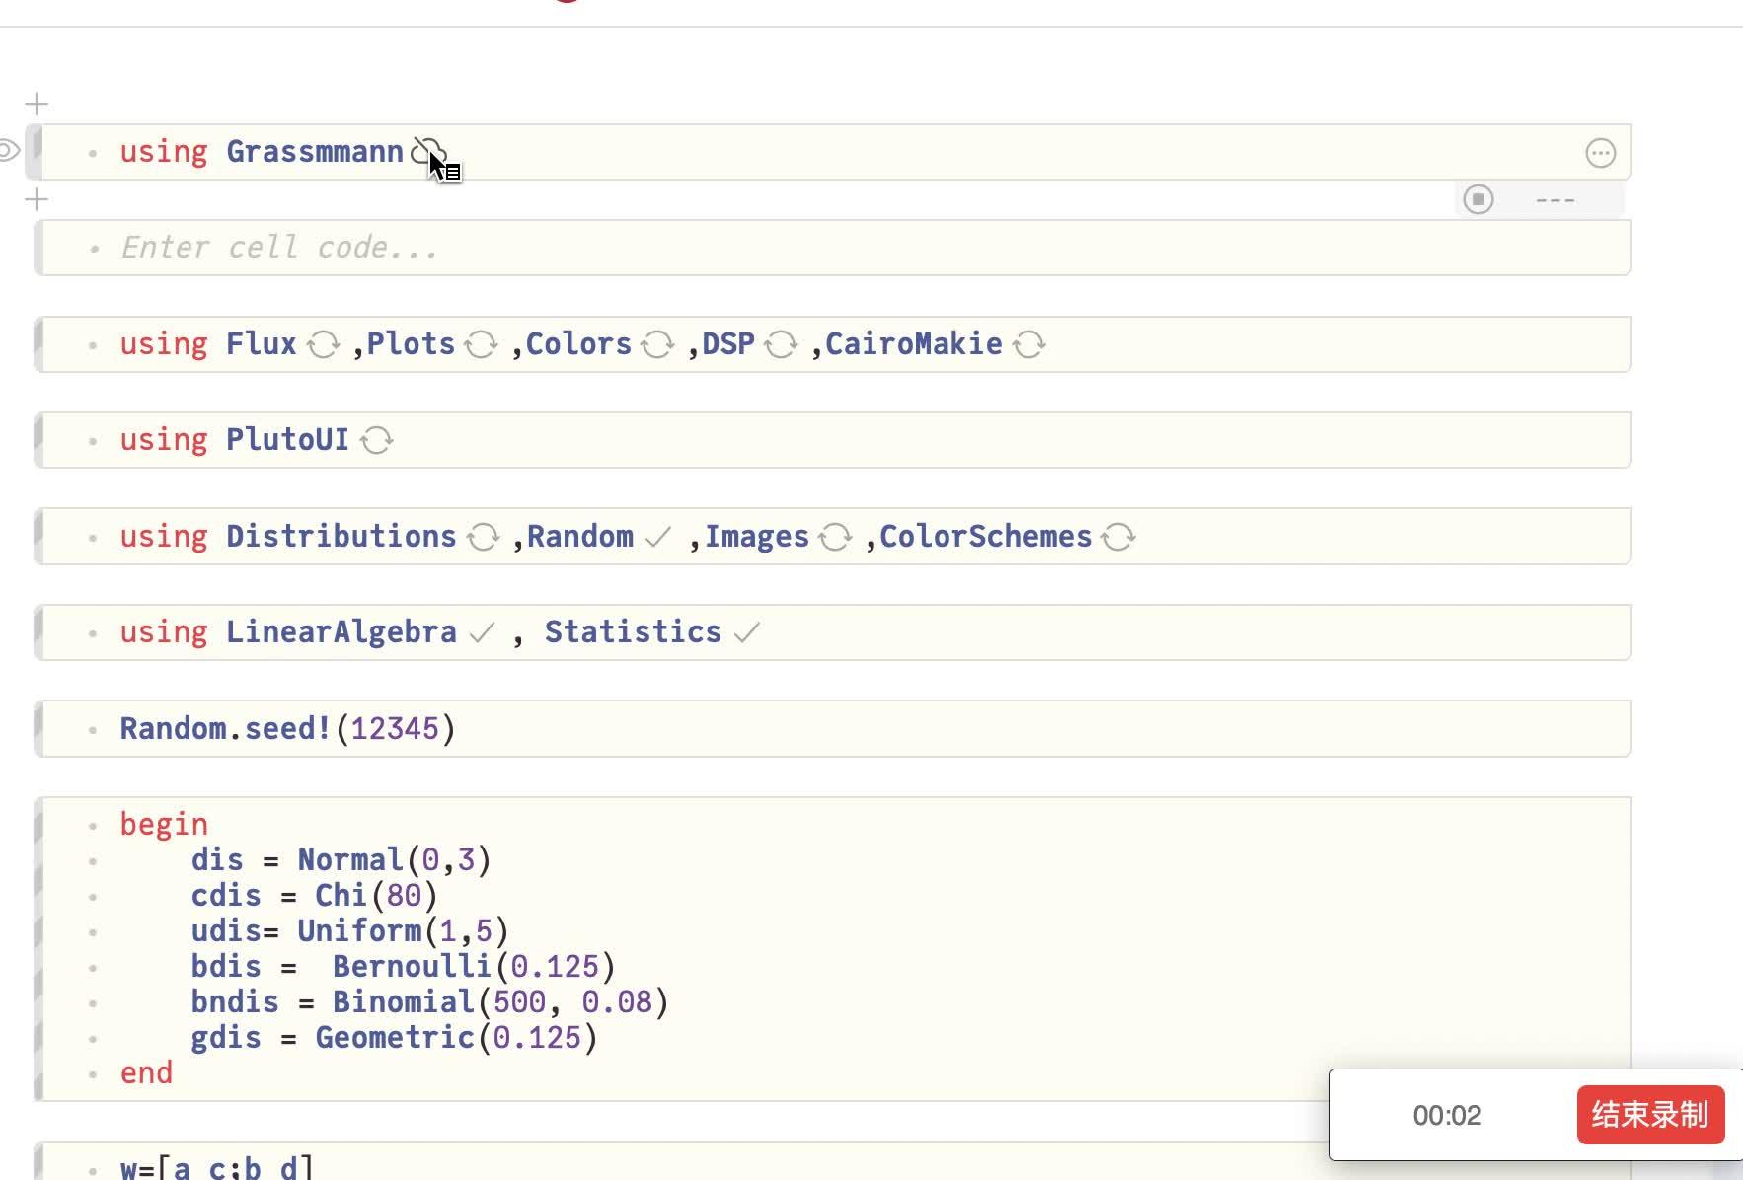
Task: Click the Flux package loading icon
Action: (323, 345)
